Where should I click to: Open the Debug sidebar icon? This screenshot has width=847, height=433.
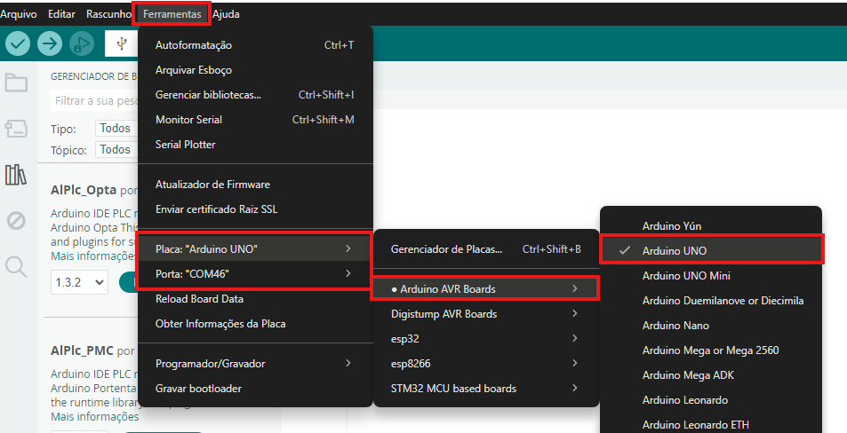[16, 221]
